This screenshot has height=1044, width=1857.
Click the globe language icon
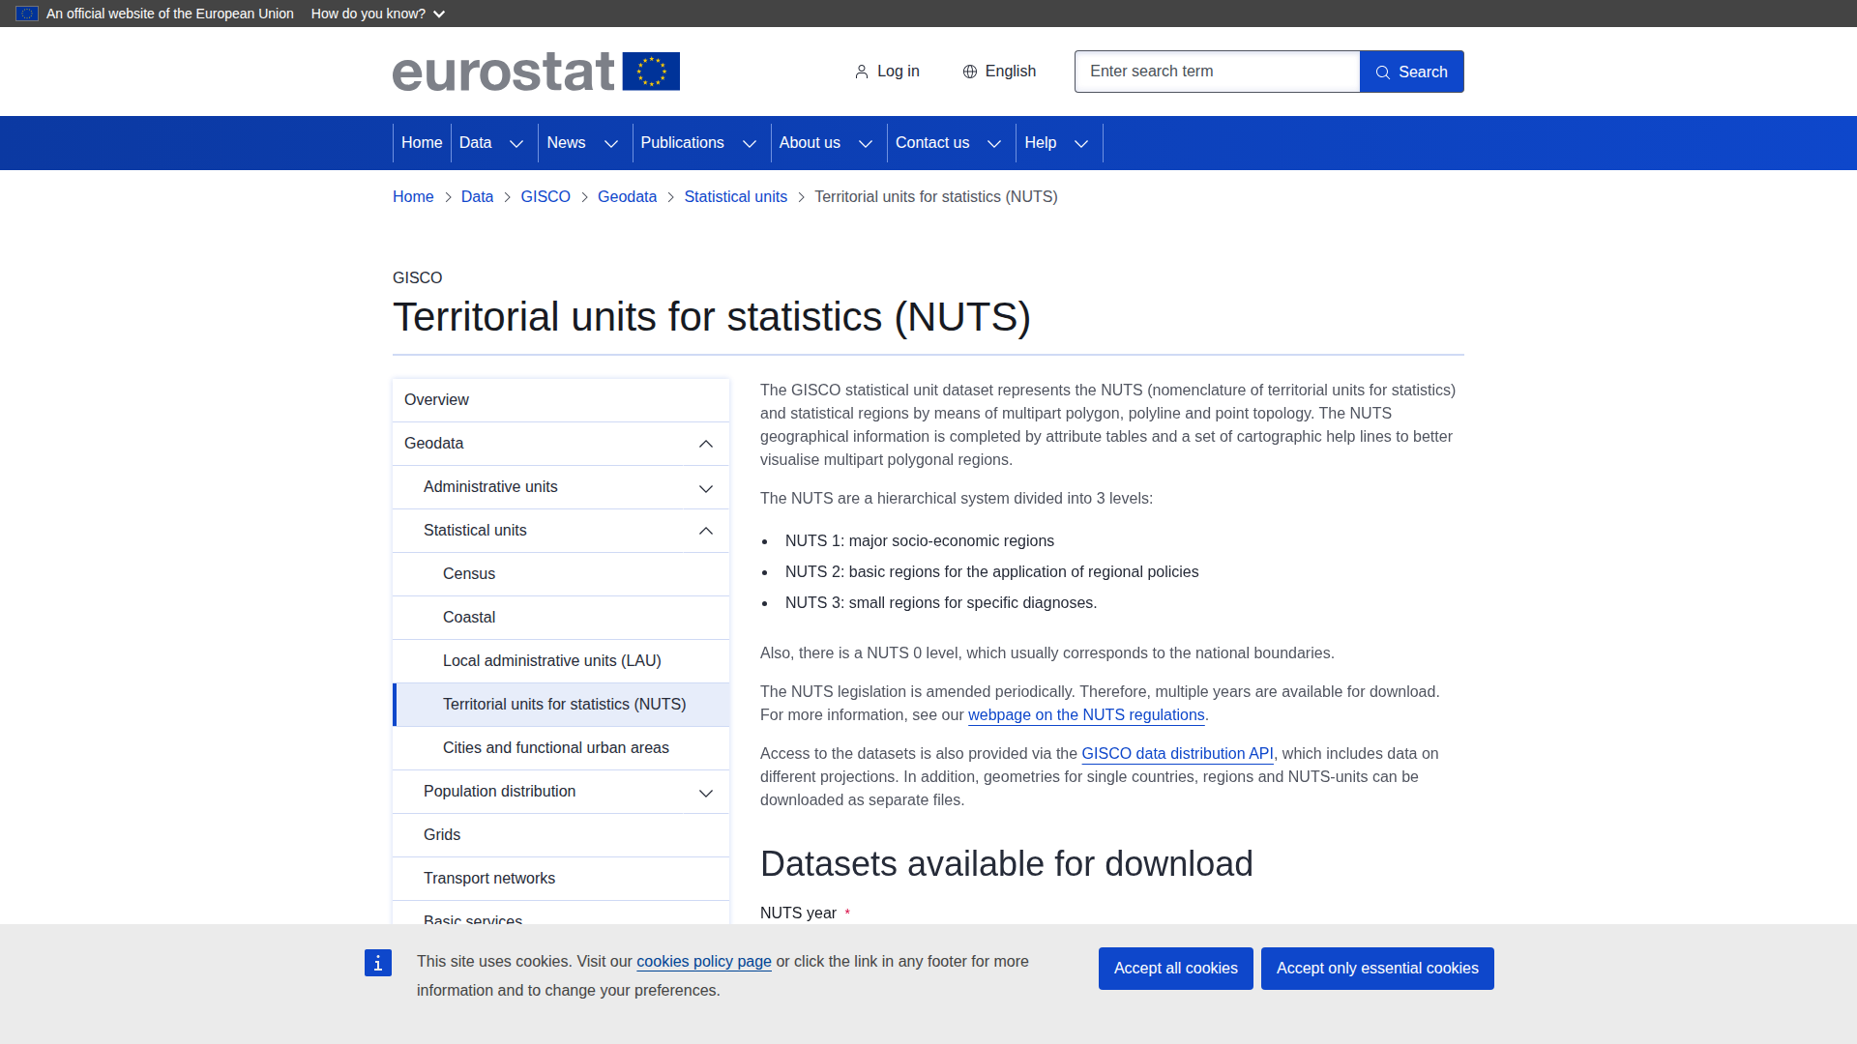[x=970, y=72]
